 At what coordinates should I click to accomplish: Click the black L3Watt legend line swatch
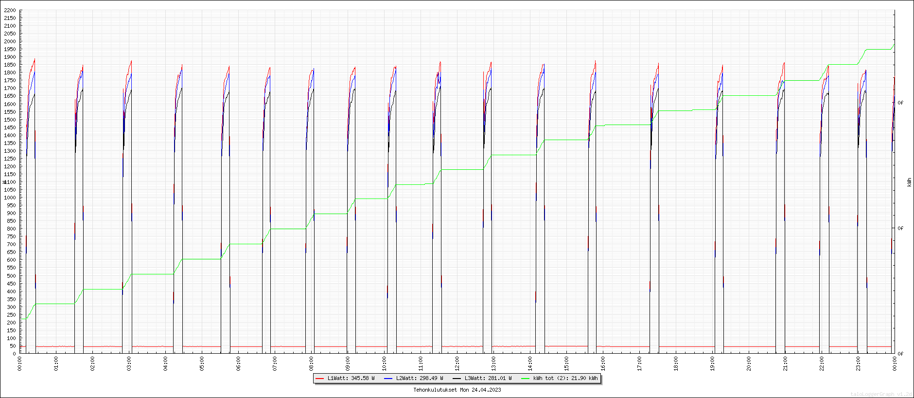coord(457,378)
